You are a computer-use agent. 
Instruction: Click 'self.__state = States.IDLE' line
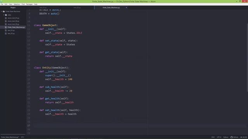64,33
